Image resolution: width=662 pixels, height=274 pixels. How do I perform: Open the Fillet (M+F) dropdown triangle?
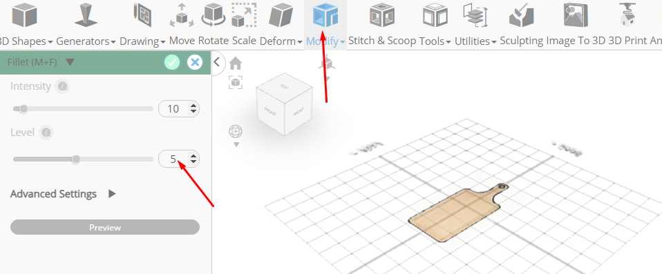point(70,62)
